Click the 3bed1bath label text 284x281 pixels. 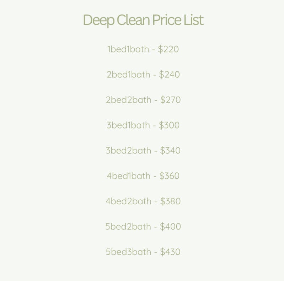128,125
